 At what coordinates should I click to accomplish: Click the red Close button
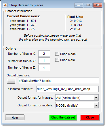pyautogui.click(x=90, y=117)
